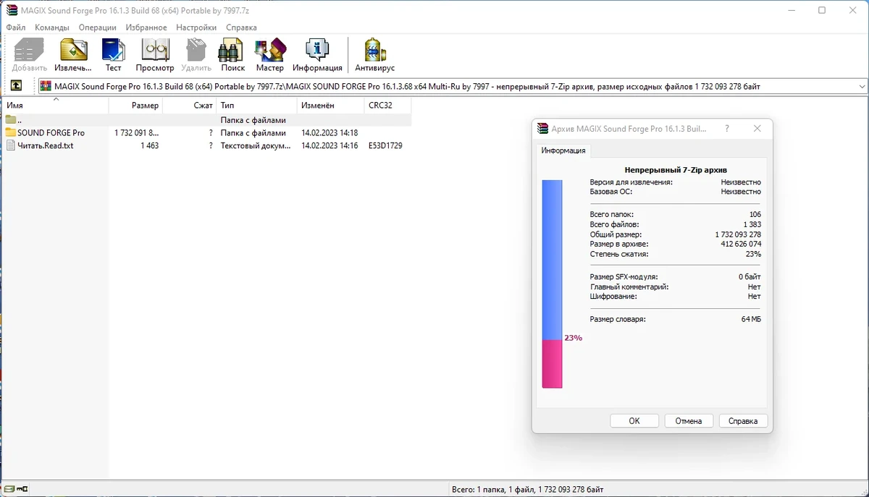The image size is (869, 497).
Task: Click the WinRAR icon in address bar
Action: coord(46,86)
